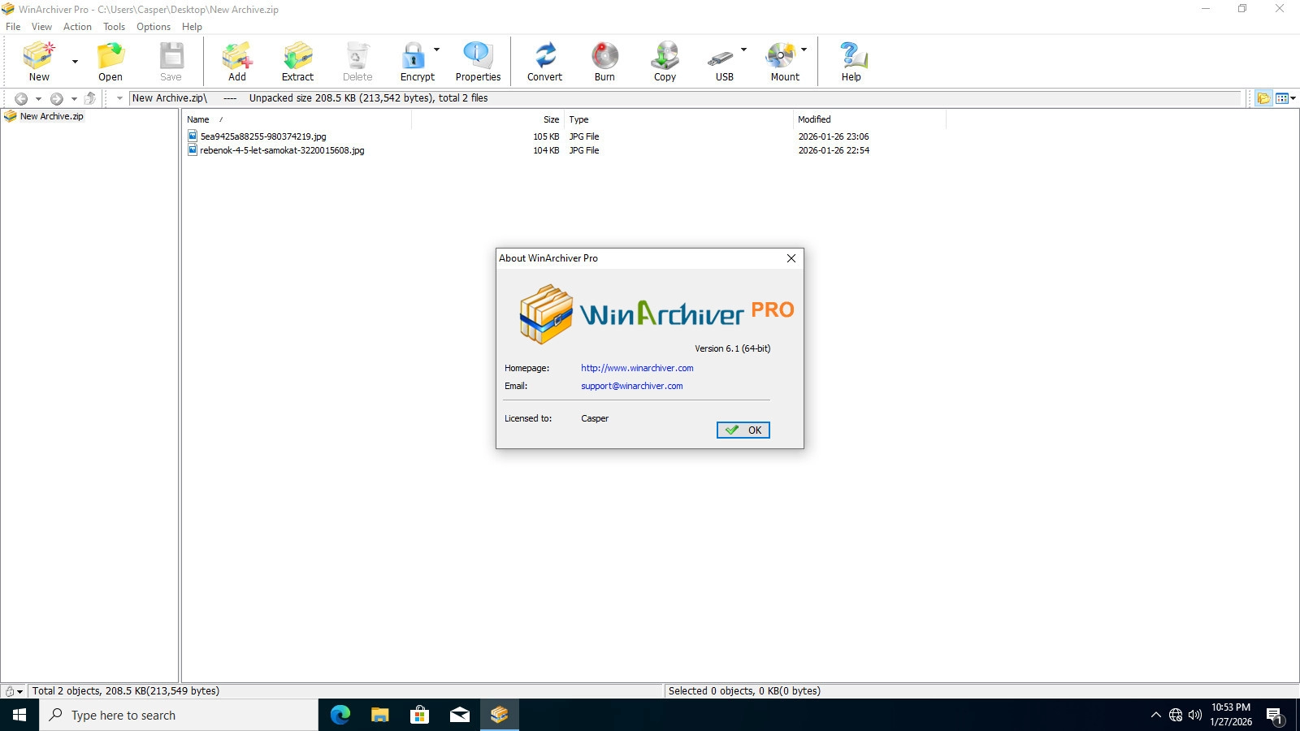Open the Options menu
Image resolution: width=1300 pixels, height=731 pixels.
coord(154,27)
